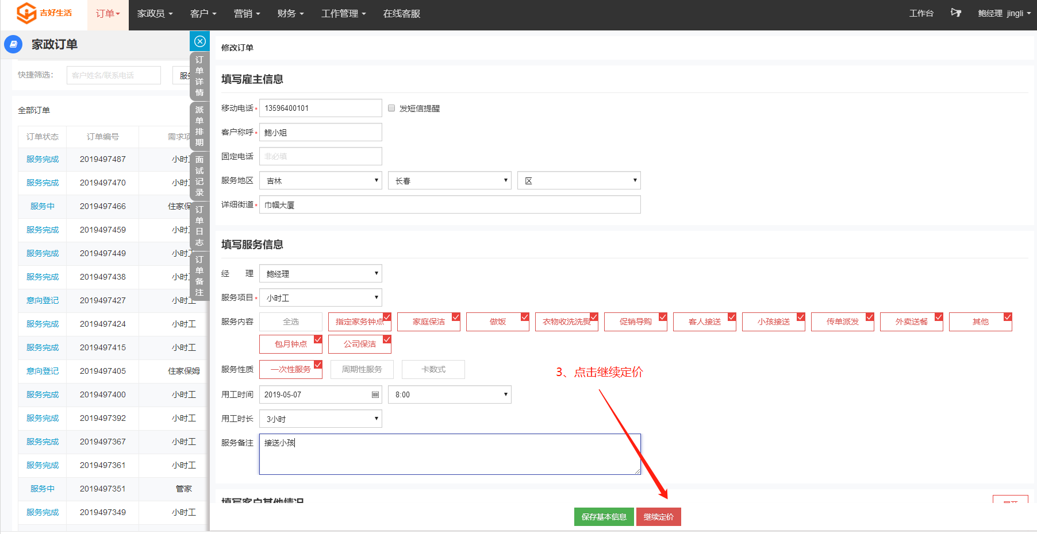Toggle 做饭 service option
Viewport: 1037px width, 534px height.
[x=498, y=322]
